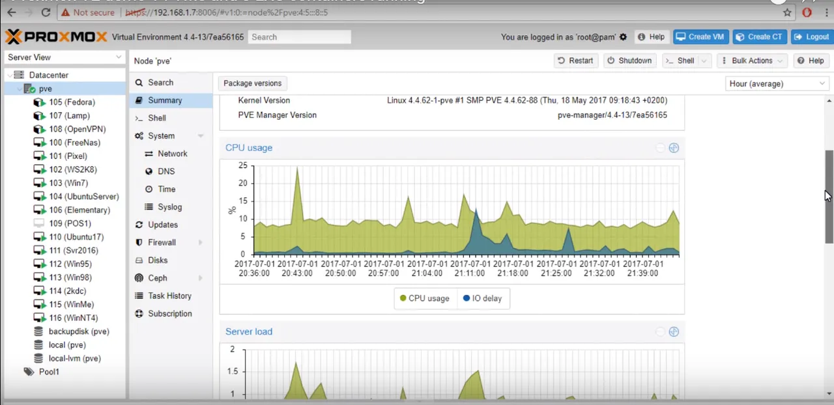Select 111 (Svr2016) in the tree

(x=73, y=251)
